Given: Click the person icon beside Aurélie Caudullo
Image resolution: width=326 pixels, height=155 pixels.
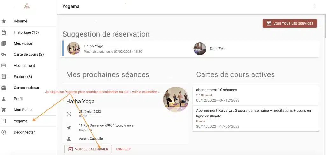Looking at the screenshot, I should tap(69, 138).
